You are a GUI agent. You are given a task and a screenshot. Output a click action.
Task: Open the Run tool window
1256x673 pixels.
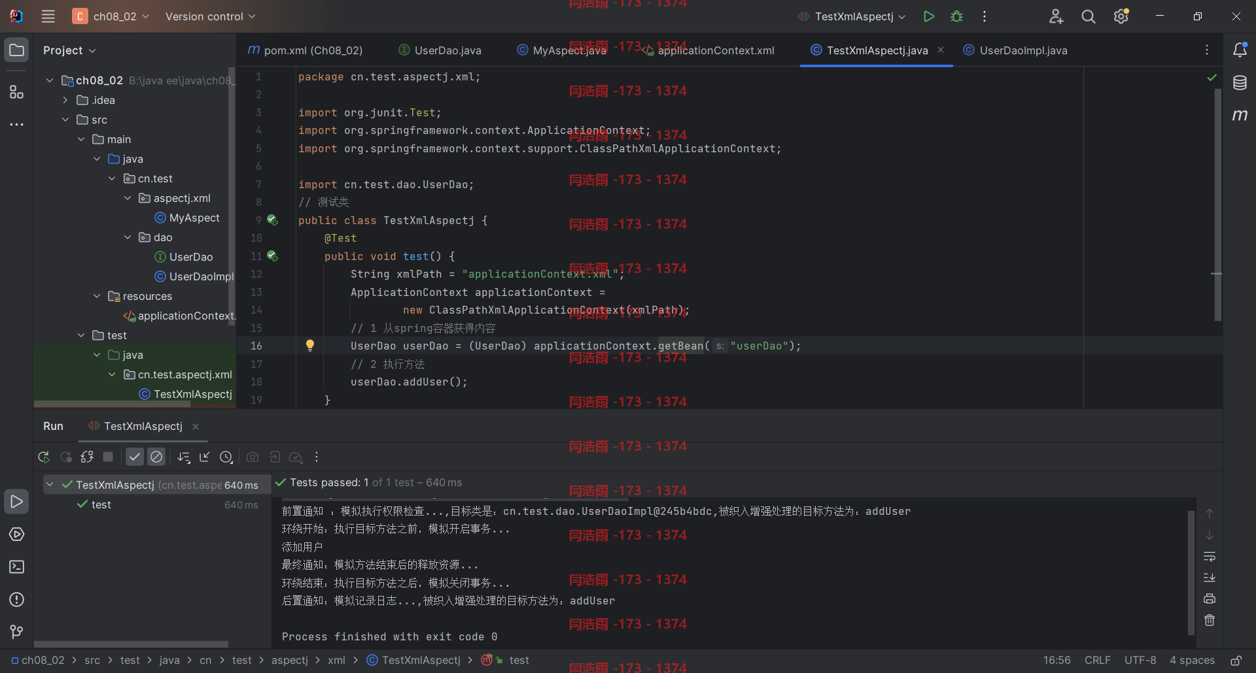click(x=17, y=502)
